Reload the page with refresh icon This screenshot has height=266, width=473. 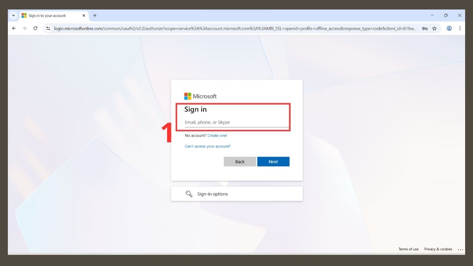35,28
